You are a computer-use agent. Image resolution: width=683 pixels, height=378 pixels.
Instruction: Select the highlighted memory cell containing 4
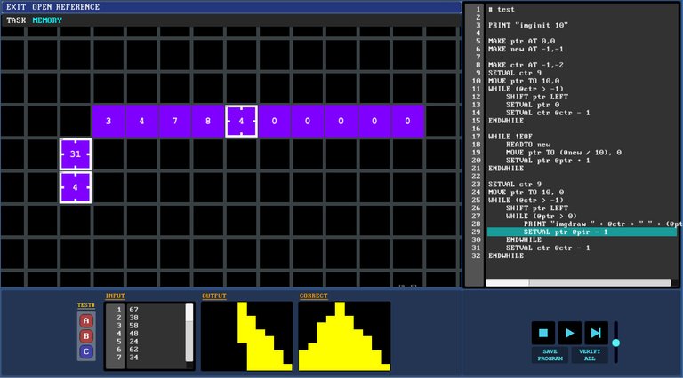click(x=241, y=122)
